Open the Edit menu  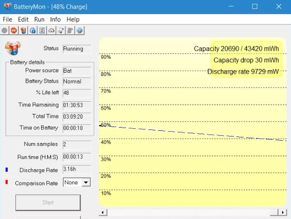[23, 19]
